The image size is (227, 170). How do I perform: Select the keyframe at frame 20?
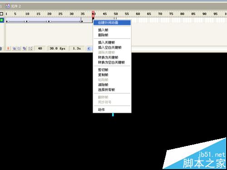tap(49, 21)
